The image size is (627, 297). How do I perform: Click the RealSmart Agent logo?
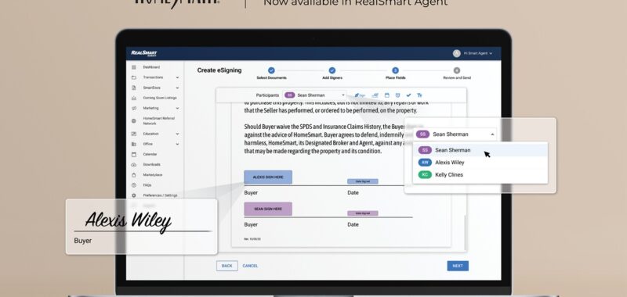click(144, 53)
